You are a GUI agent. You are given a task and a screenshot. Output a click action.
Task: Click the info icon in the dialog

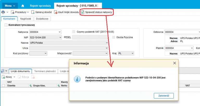77,79
